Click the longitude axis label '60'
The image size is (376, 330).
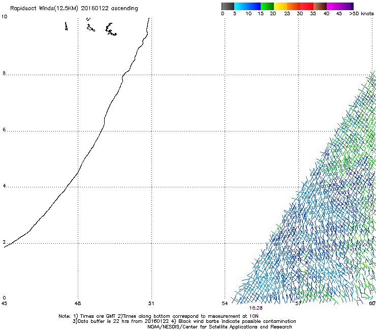[372, 304]
